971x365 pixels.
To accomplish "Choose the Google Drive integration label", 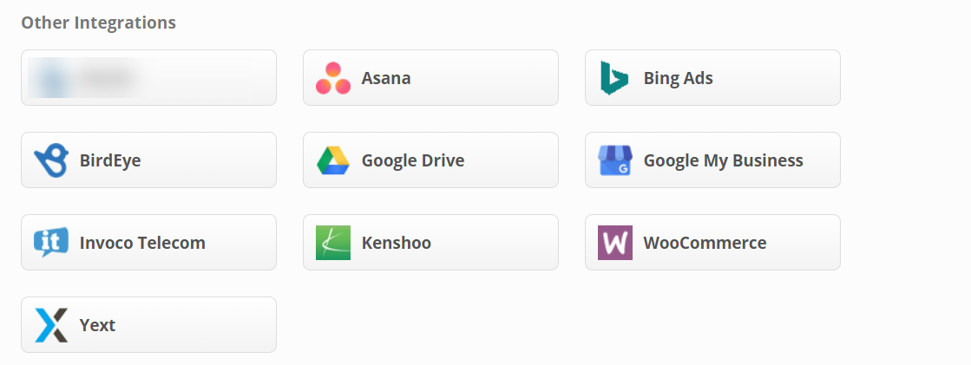I will [x=412, y=160].
